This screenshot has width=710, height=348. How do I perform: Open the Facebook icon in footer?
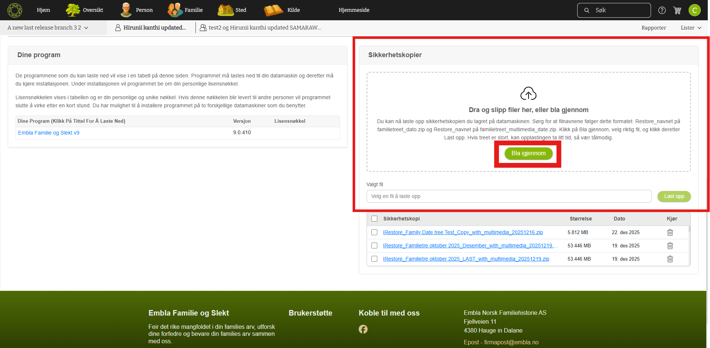[x=363, y=329]
